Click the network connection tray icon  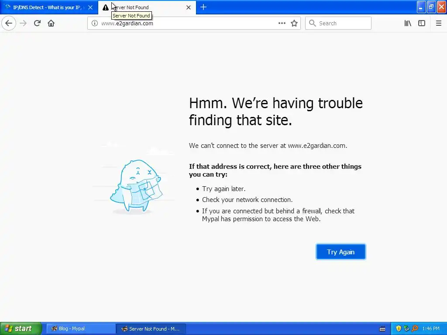[406, 329]
